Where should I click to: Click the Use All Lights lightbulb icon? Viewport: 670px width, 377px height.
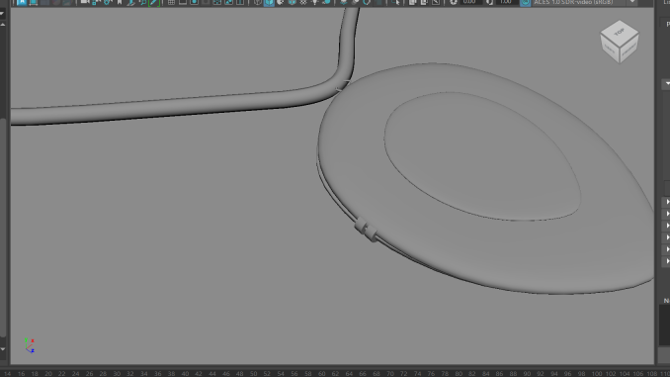(315, 2)
